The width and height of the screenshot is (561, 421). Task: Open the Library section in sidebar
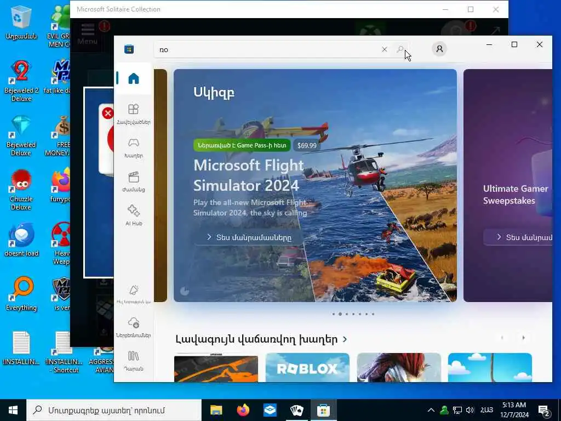pos(134,361)
